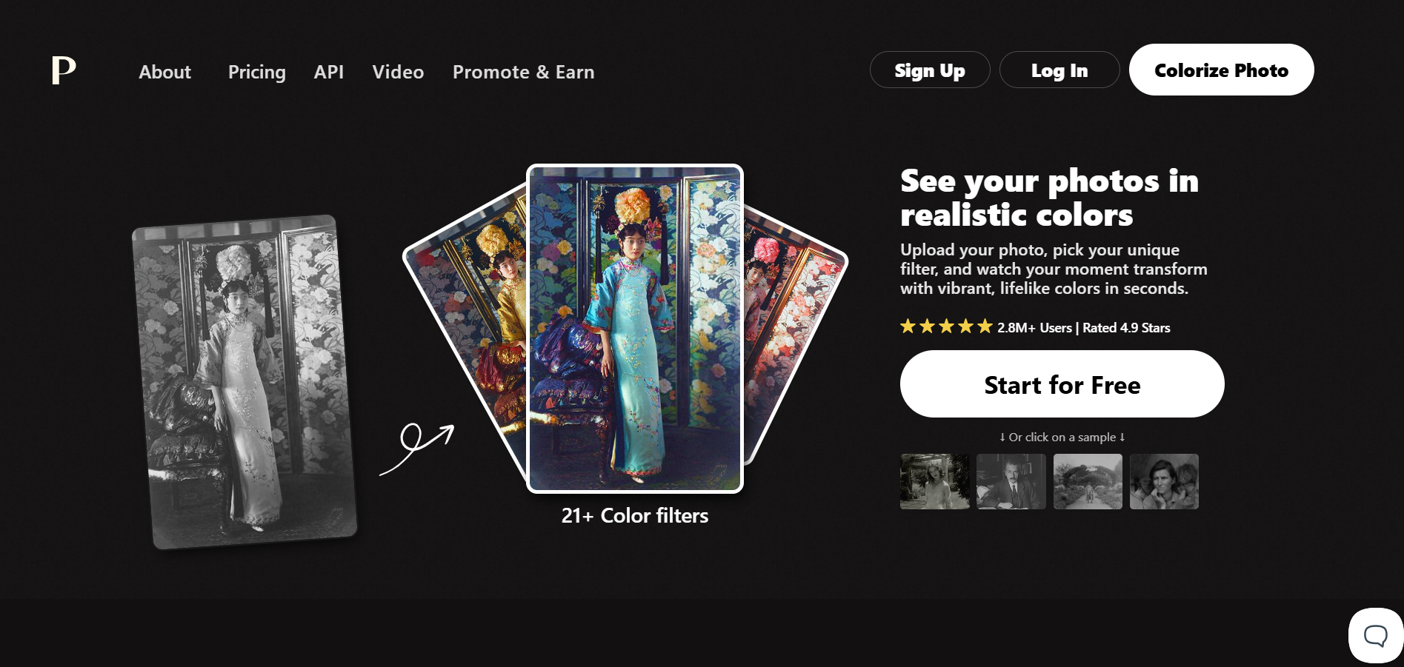Open Promote & Earn page

[523, 72]
